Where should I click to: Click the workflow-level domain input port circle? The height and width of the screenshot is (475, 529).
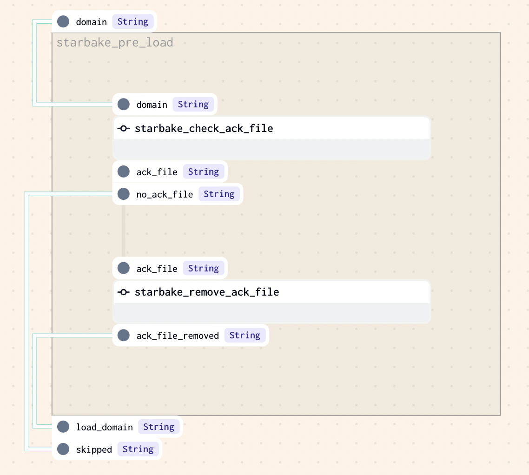tap(63, 22)
